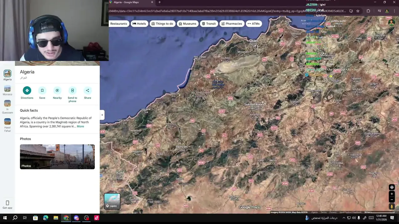Open Discord from the taskbar
This screenshot has width=399, height=224.
(76, 218)
